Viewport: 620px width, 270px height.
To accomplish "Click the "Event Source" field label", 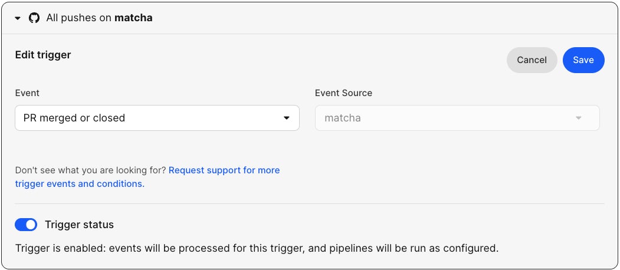I will point(343,93).
